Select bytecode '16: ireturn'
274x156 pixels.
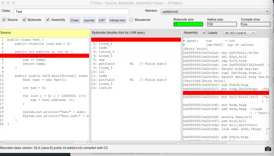[x=102, y=88]
